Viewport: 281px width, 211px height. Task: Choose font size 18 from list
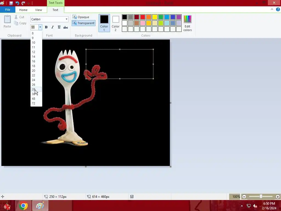coord(36,66)
